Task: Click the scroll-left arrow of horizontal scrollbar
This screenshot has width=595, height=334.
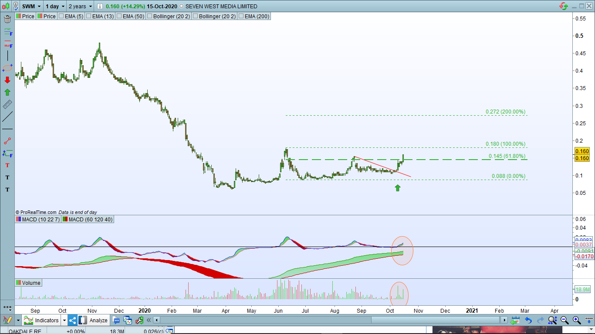Action: [157, 321]
